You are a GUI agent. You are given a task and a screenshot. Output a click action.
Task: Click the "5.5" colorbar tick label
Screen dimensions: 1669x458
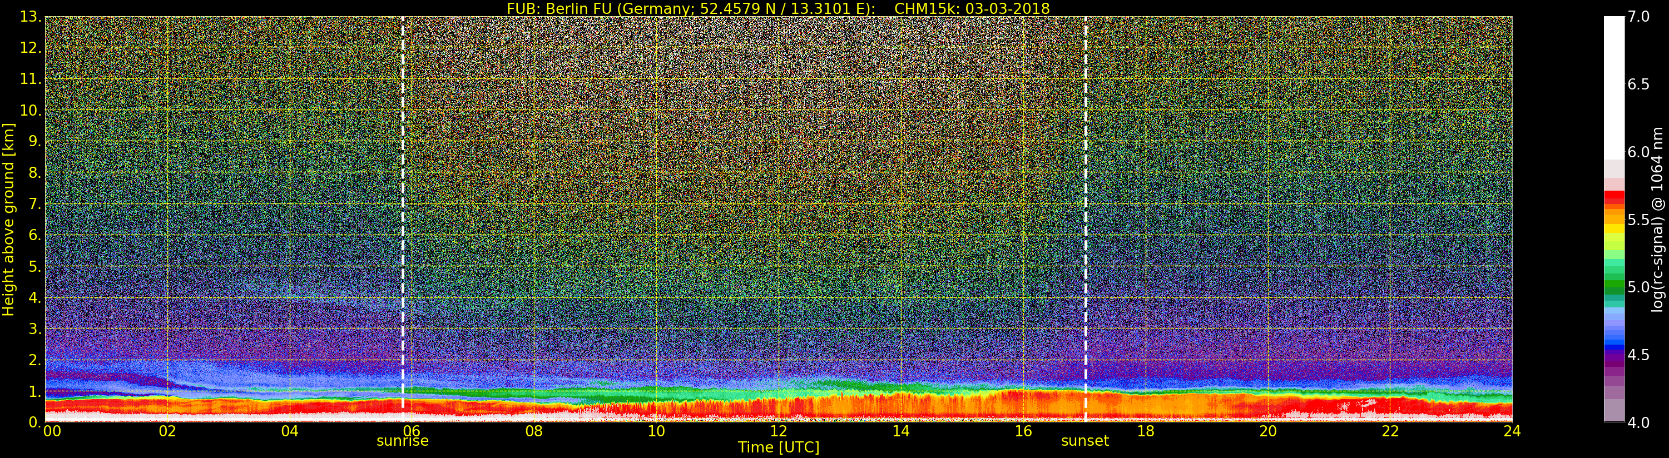click(1638, 220)
